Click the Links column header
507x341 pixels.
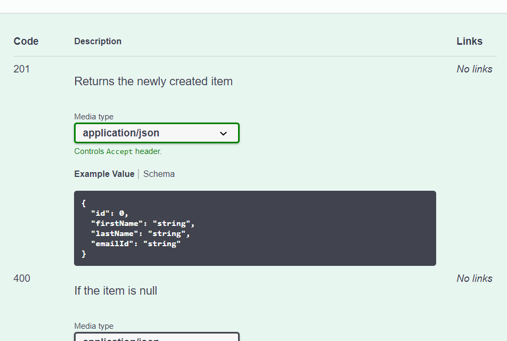tap(469, 41)
